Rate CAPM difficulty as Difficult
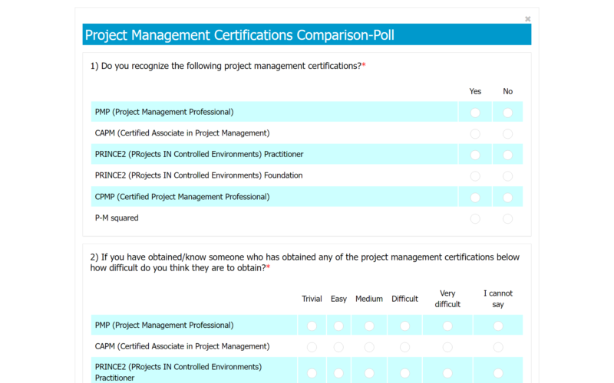Image resolution: width=614 pixels, height=383 pixels. pos(404,347)
